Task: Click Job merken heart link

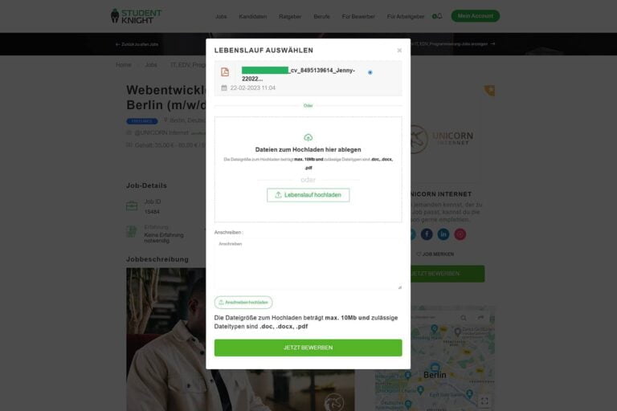Action: 435,254
